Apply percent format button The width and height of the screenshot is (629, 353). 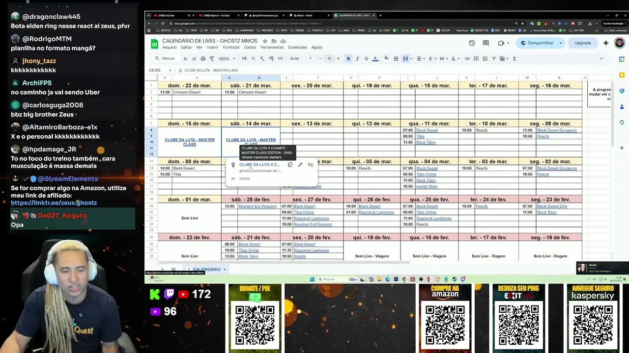point(254,58)
